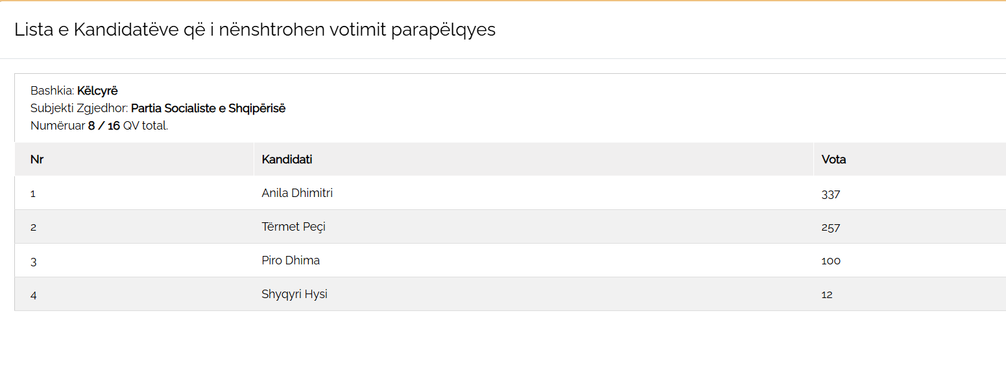Click the Subjekti Zgjedhor label
The height and width of the screenshot is (370, 1006).
coord(79,108)
